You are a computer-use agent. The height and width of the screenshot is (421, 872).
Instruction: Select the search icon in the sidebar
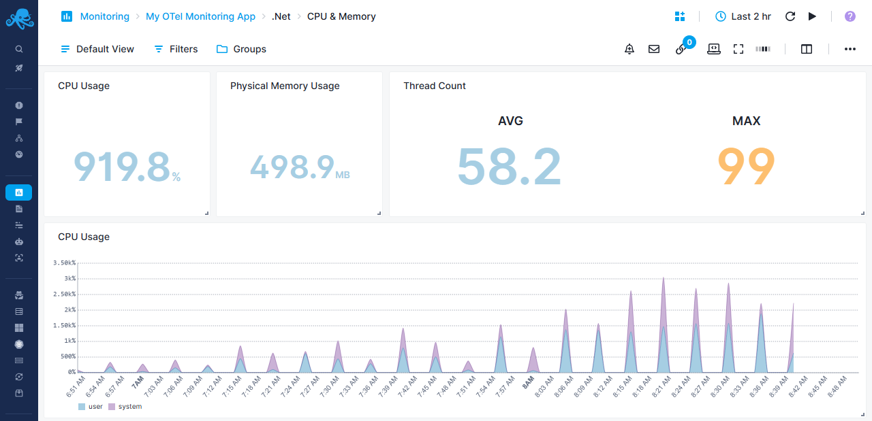[x=19, y=48]
